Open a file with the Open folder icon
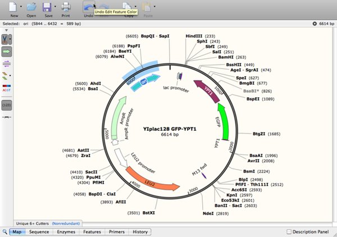 click(x=31, y=8)
